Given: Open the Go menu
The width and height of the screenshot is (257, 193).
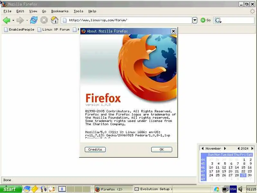Looking at the screenshot, I should tap(44, 11).
